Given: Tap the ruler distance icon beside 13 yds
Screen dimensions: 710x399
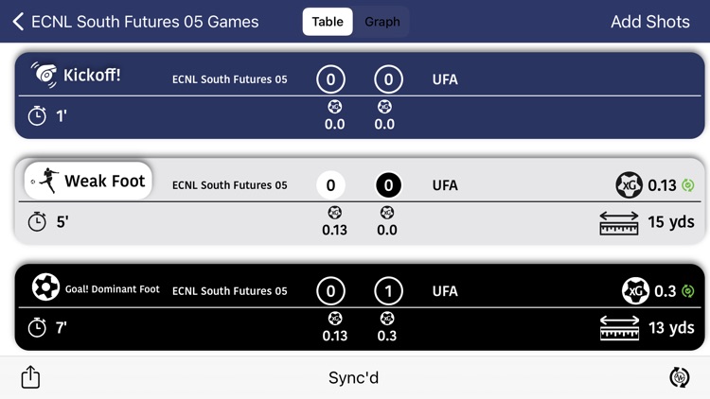Looking at the screenshot, I should 619,328.
